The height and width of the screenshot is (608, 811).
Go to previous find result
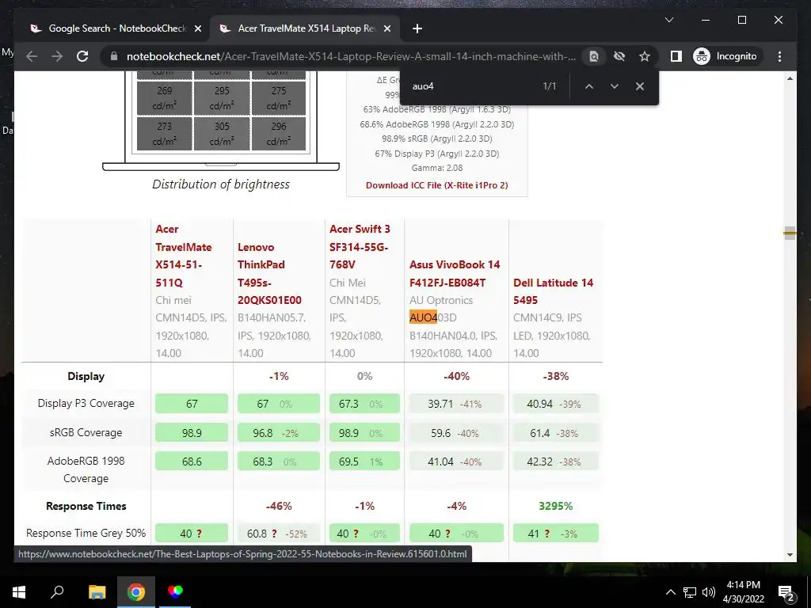point(589,86)
